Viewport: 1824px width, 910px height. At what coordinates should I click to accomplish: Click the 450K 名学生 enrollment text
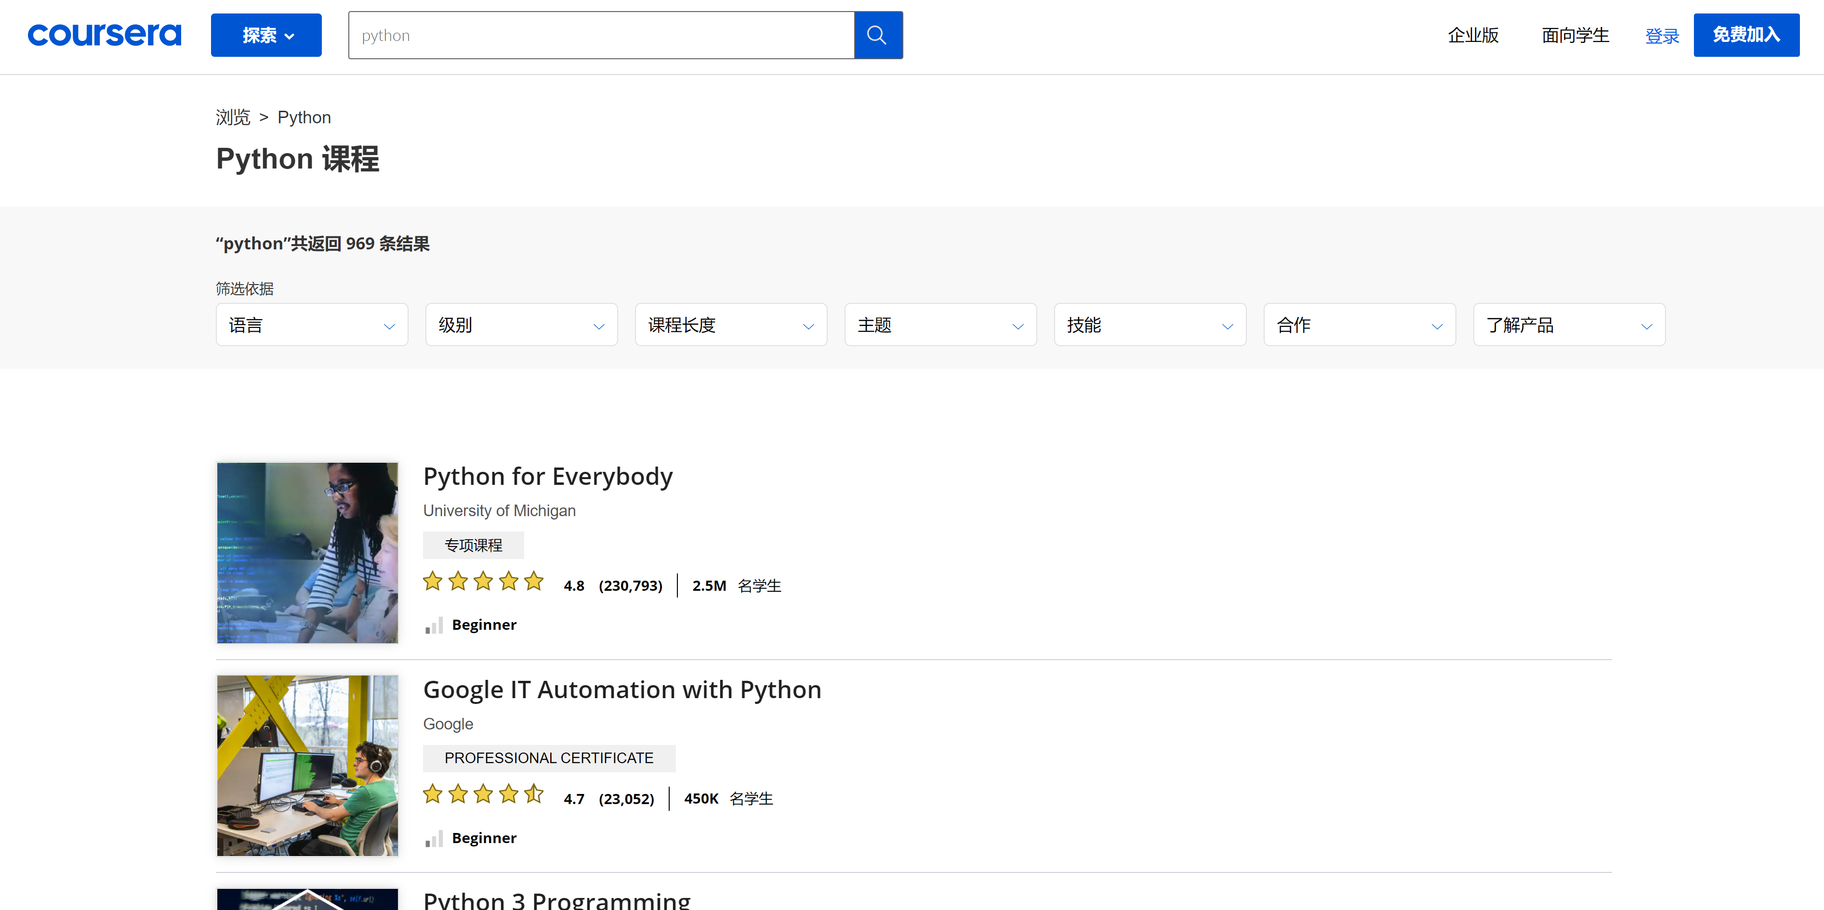tap(728, 798)
